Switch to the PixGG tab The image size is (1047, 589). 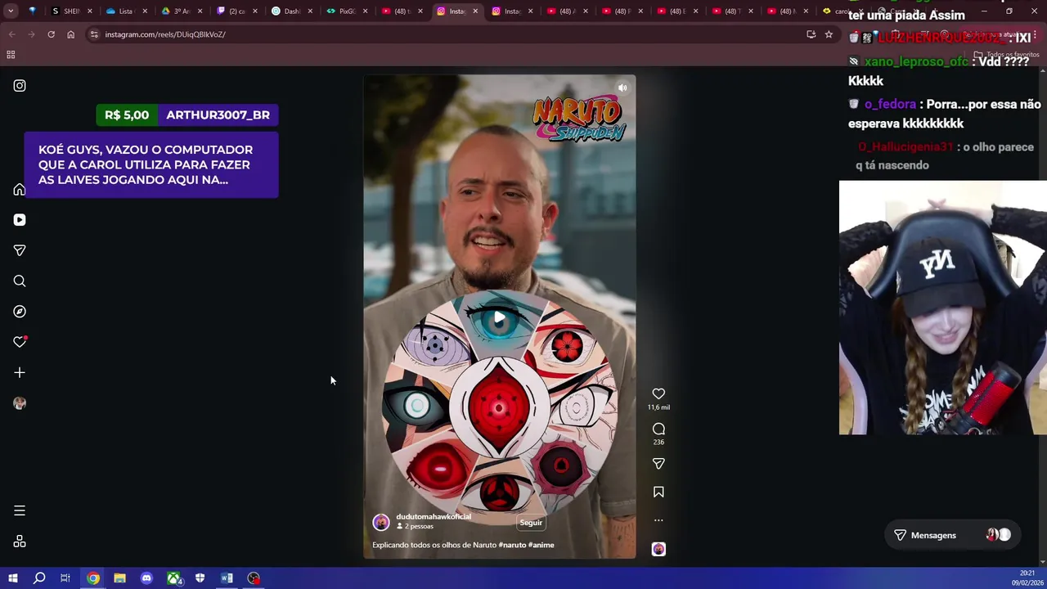point(345,11)
